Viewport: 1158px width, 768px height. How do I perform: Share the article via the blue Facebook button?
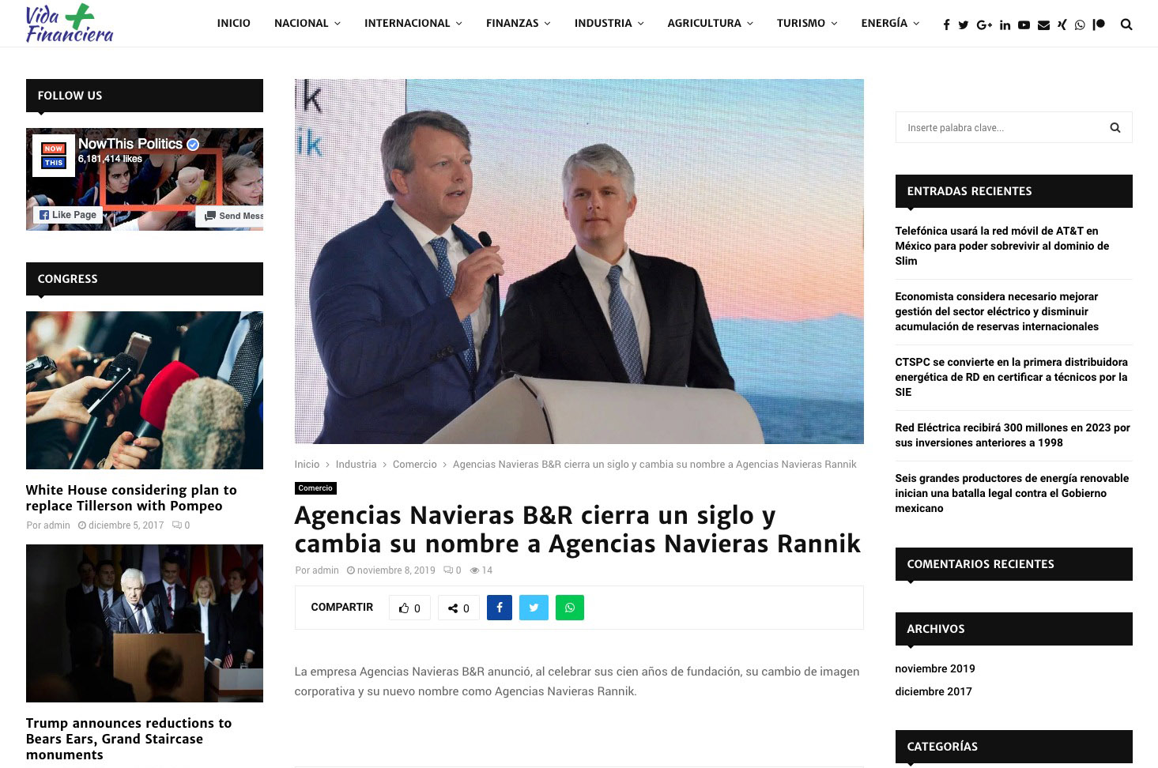pos(500,608)
